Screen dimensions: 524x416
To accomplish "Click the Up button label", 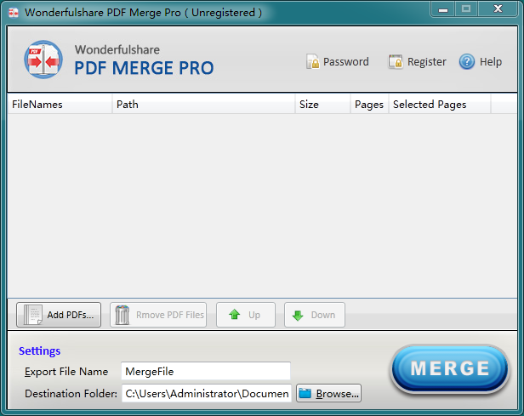I will point(254,315).
